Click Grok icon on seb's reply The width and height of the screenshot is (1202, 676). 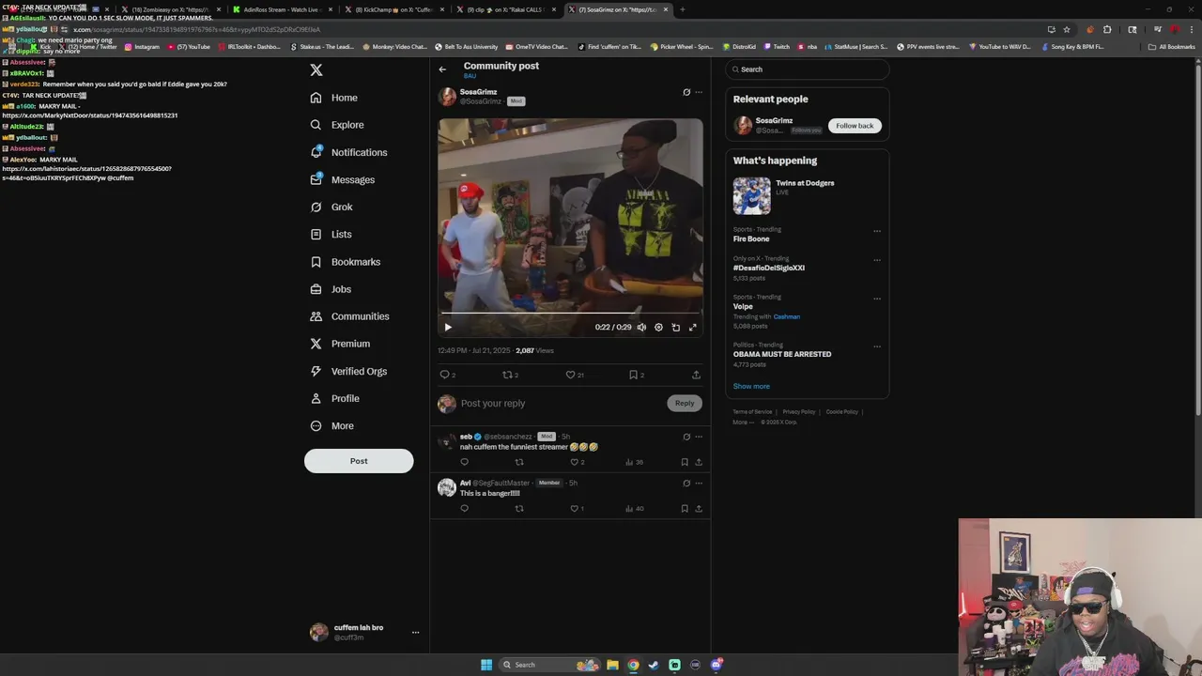click(686, 437)
